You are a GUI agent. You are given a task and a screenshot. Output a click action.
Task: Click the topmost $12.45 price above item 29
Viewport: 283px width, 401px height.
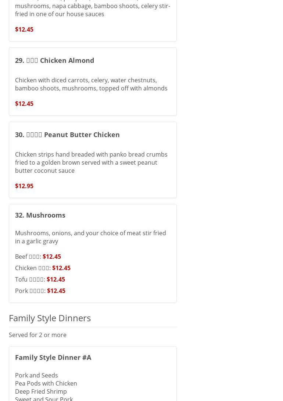[24, 29]
